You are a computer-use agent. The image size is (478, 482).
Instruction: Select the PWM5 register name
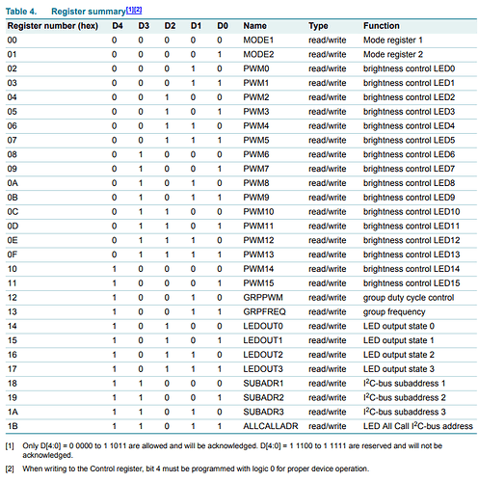[256, 140]
